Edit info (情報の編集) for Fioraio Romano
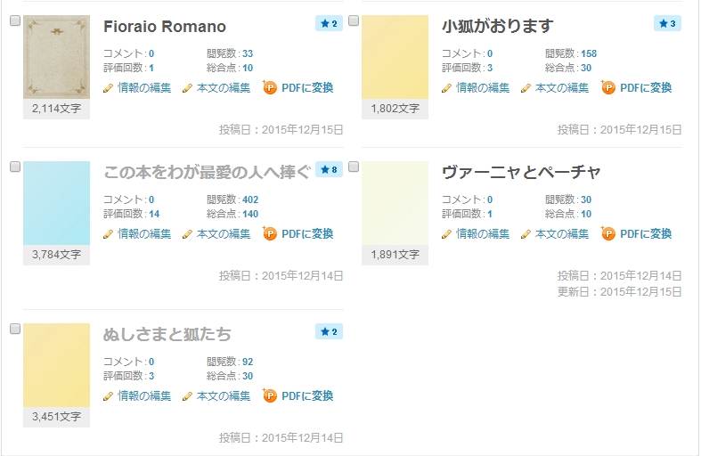Viewport: 701px width, 456px height. tap(144, 88)
